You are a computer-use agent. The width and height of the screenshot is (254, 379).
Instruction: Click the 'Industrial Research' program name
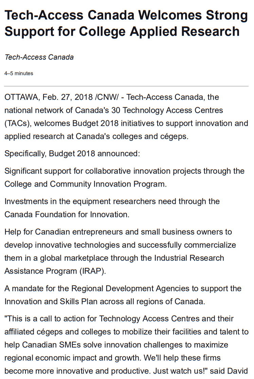click(x=189, y=258)
